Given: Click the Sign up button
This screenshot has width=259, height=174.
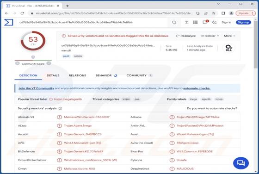Looking at the screenshot, I should (243, 22).
